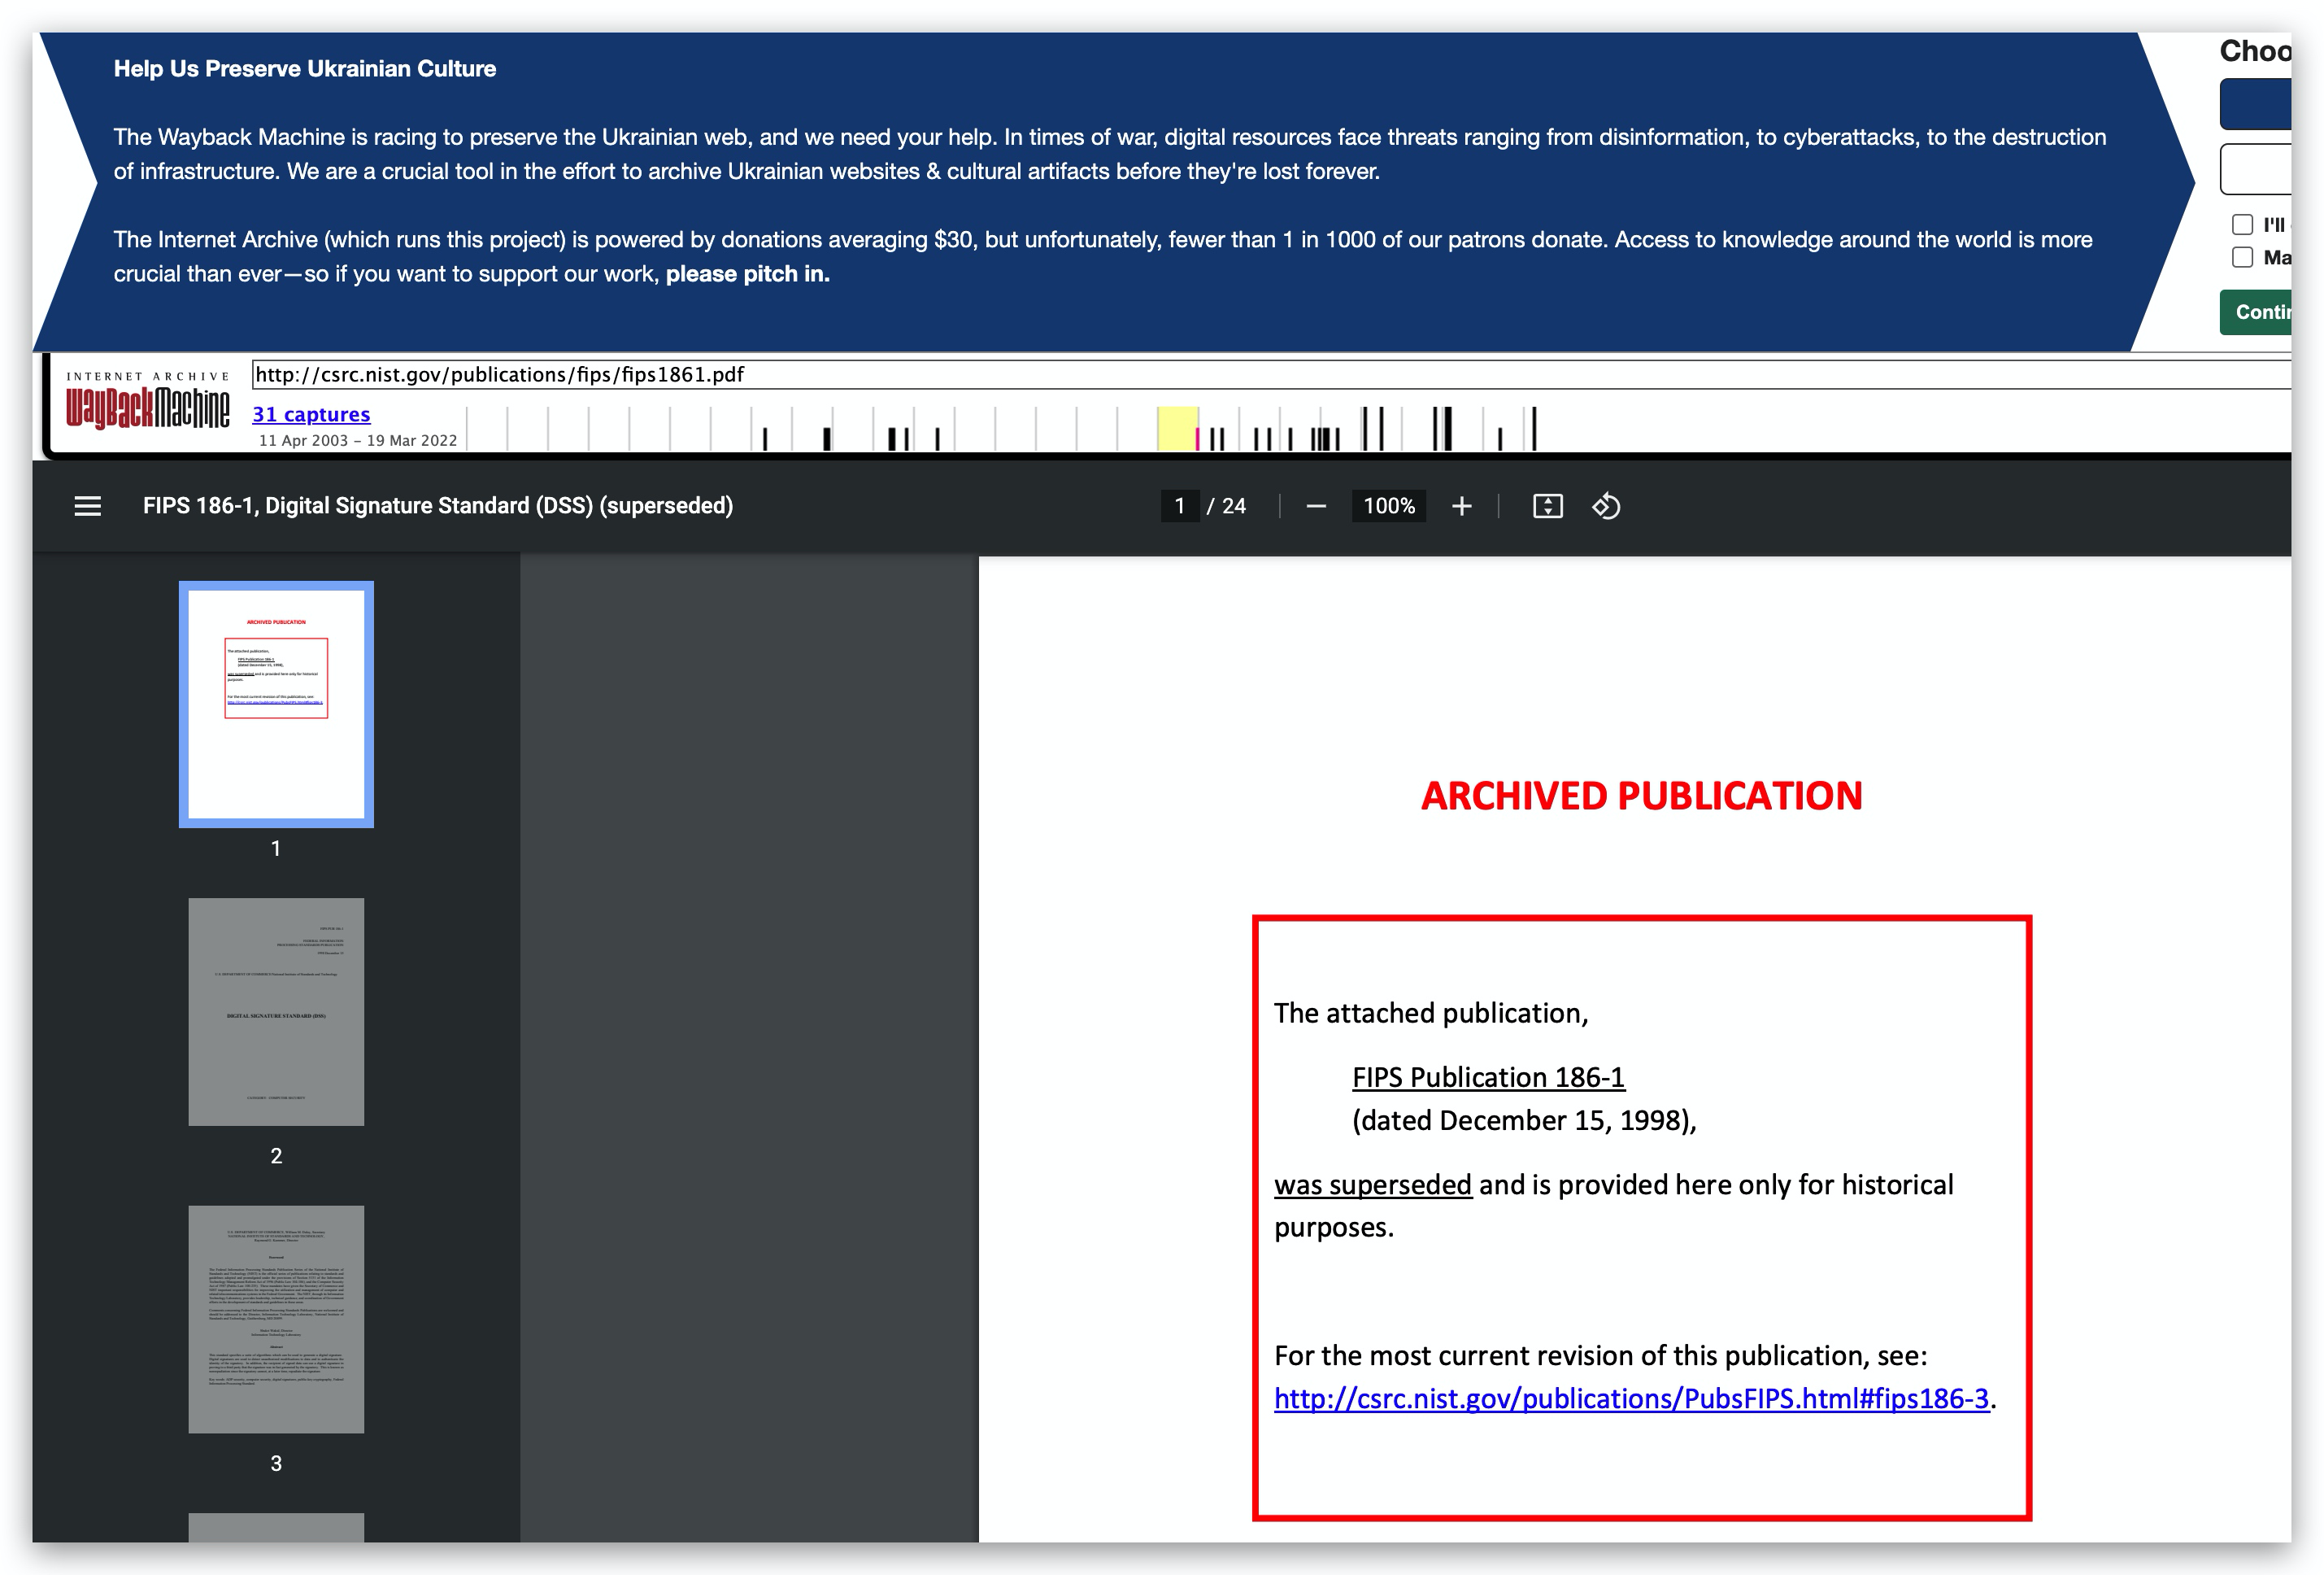The width and height of the screenshot is (2324, 1575).
Task: Open the fips186-3 revision link
Action: [1631, 1398]
